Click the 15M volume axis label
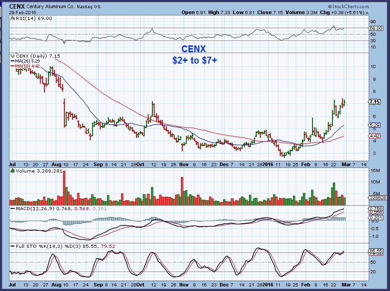Image resolution: width=390 pixels, height=291 pixels. click(375, 171)
